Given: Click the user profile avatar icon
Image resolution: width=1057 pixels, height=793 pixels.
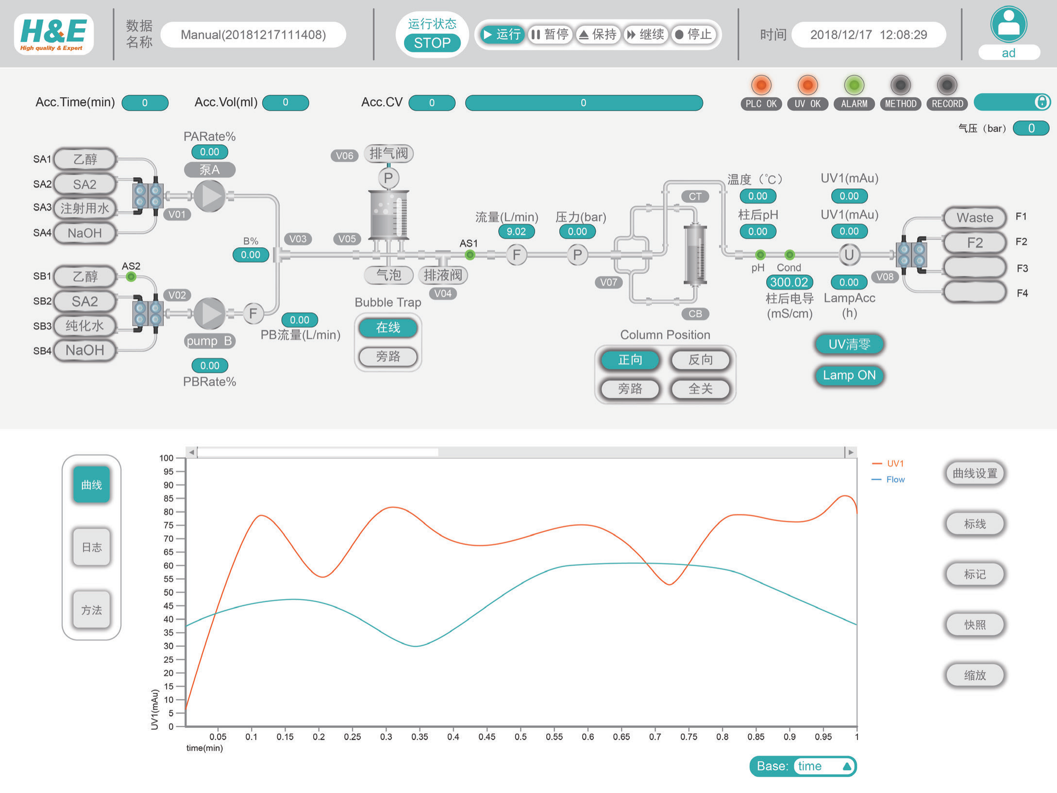Looking at the screenshot, I should coord(1008,24).
